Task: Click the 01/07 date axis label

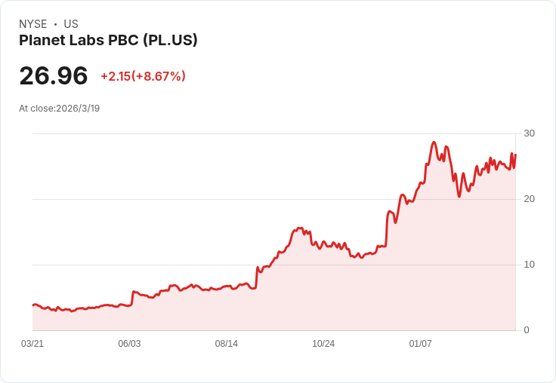Action: (x=420, y=344)
